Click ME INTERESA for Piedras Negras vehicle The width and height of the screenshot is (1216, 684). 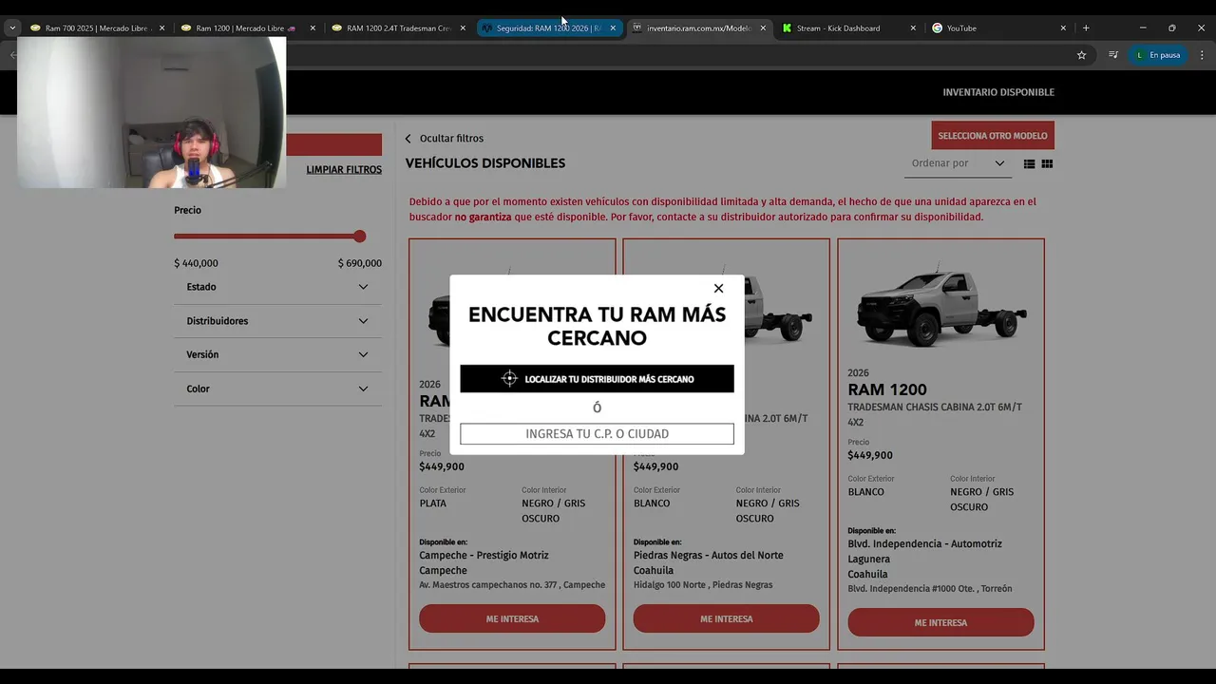point(727,618)
